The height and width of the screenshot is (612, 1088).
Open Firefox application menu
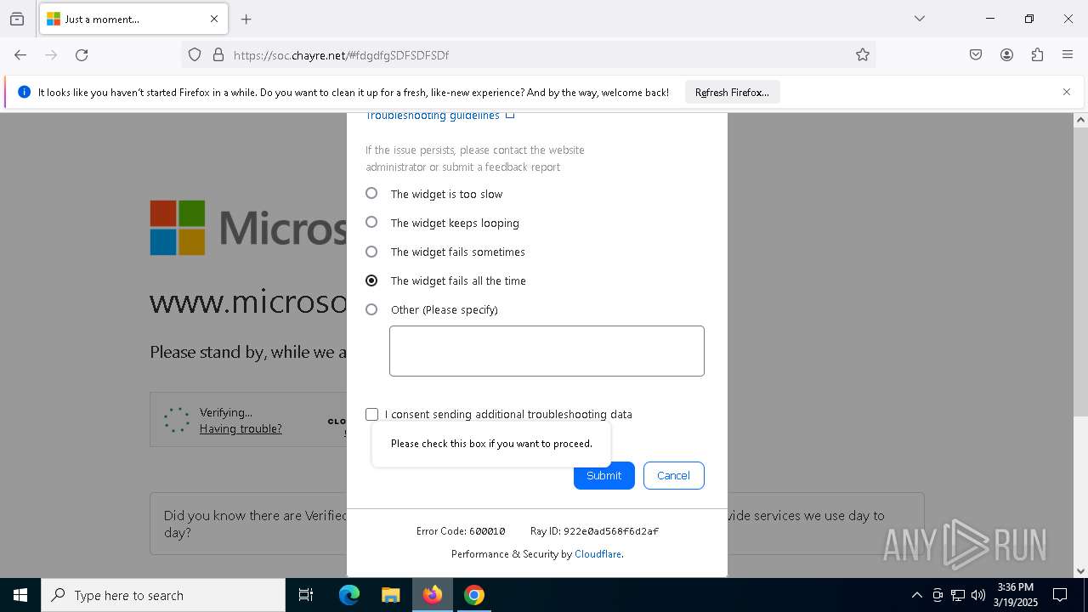[x=1068, y=54]
